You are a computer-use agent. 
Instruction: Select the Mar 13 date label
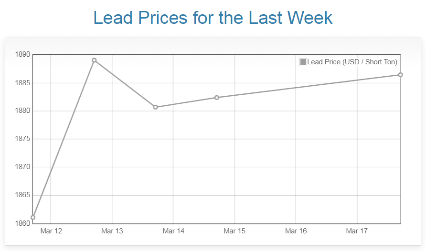[x=112, y=231]
